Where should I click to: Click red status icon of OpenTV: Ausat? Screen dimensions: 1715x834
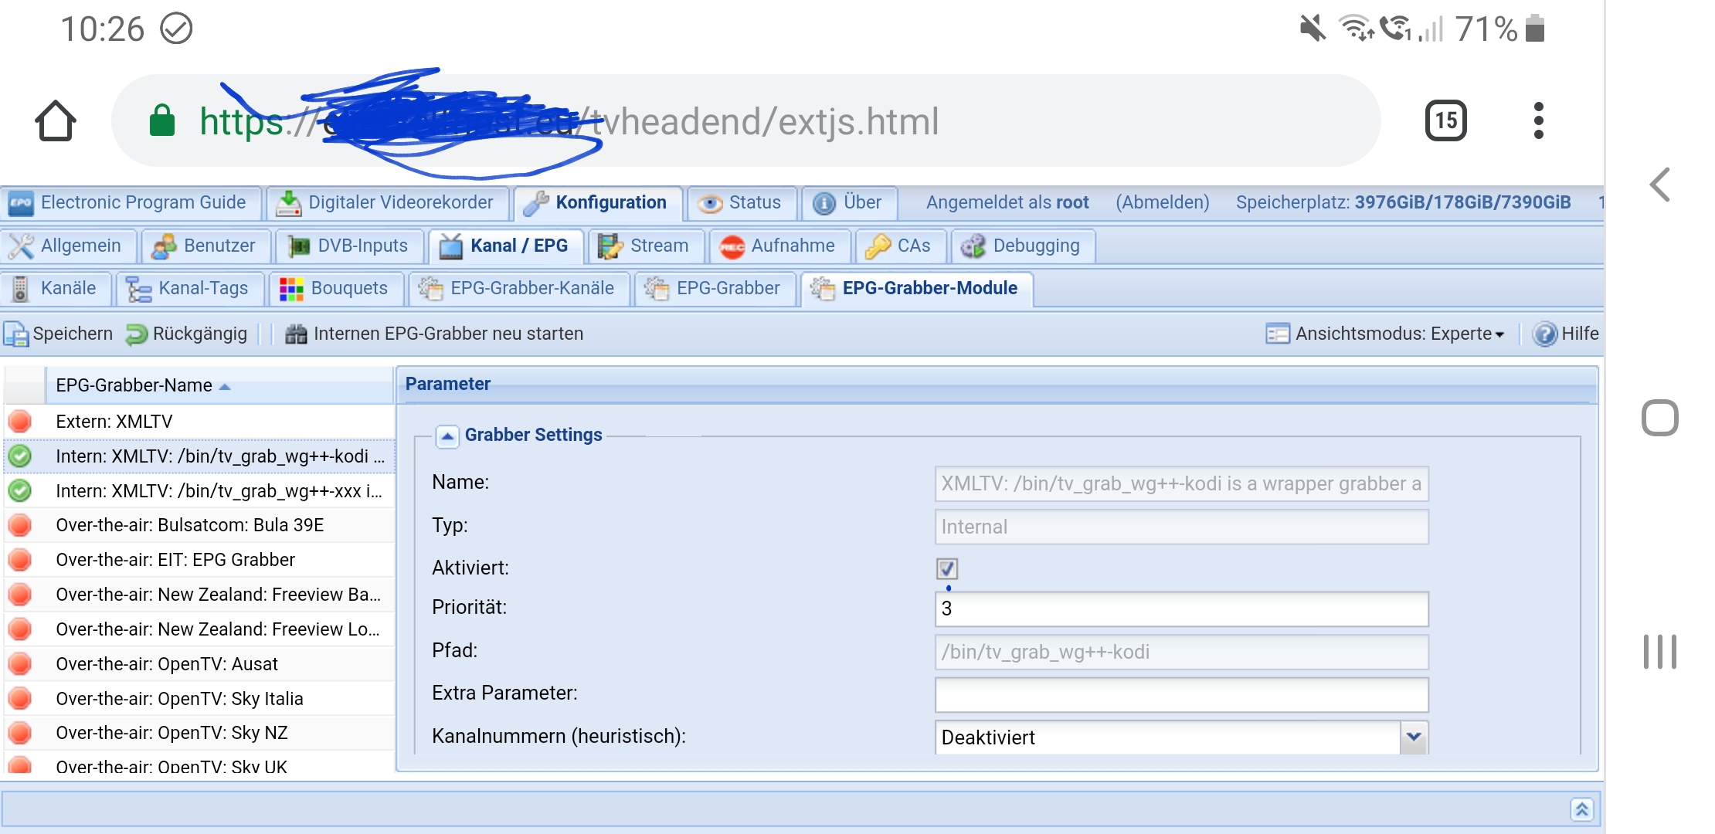tap(20, 664)
